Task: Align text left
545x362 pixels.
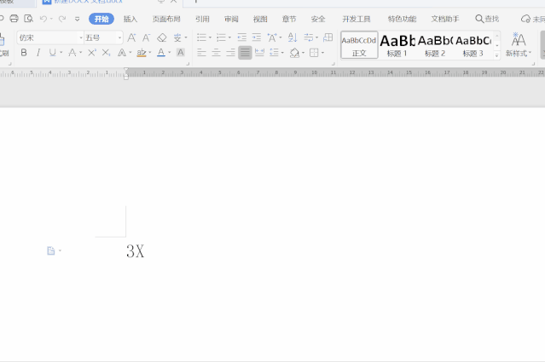Action: (x=201, y=53)
